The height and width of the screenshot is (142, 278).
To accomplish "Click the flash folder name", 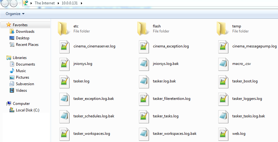I will pyautogui.click(x=157, y=26).
